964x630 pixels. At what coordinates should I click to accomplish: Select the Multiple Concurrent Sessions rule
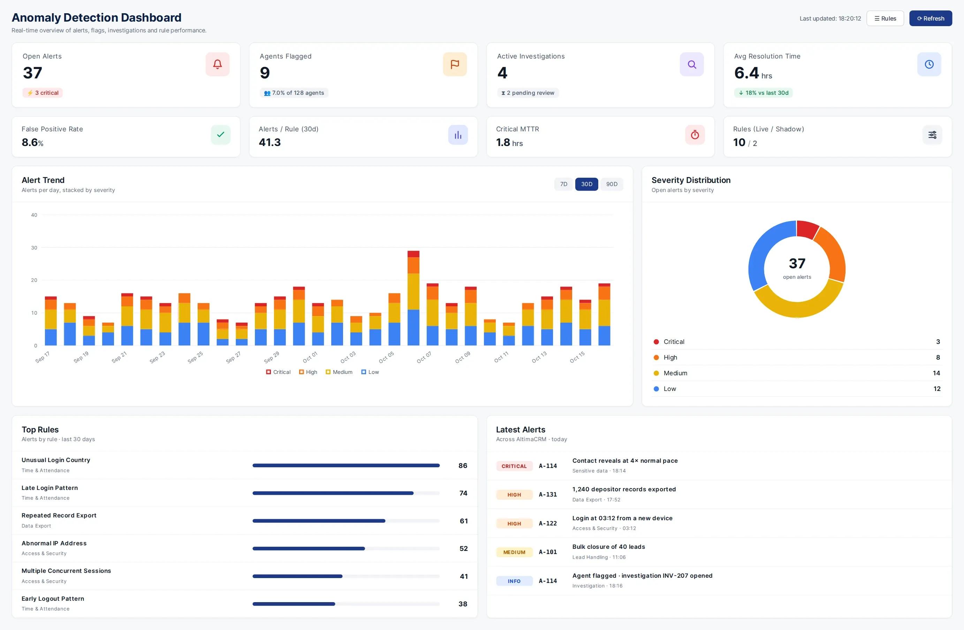(x=245, y=576)
